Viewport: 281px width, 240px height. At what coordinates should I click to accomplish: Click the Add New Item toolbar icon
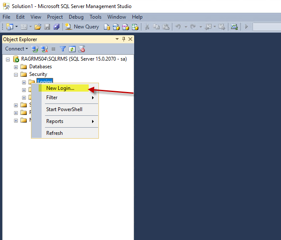click(24, 27)
